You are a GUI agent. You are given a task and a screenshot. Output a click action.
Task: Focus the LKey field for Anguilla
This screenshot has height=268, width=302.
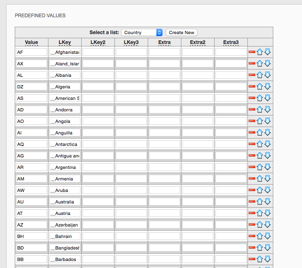click(x=65, y=133)
